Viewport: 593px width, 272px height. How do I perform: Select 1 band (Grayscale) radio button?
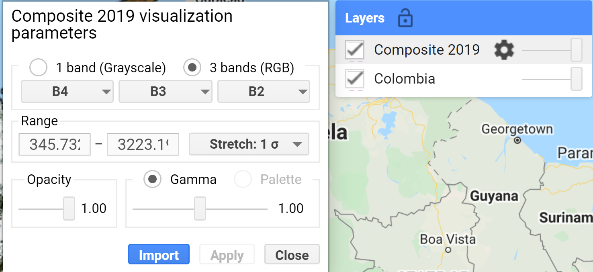click(x=39, y=68)
